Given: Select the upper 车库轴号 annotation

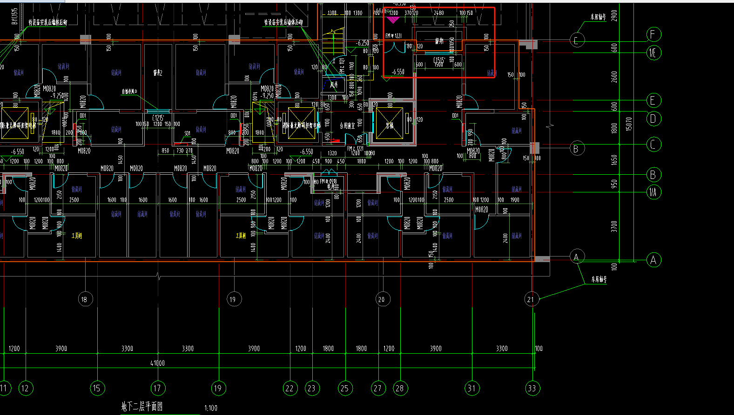Looking at the screenshot, I should (x=599, y=17).
